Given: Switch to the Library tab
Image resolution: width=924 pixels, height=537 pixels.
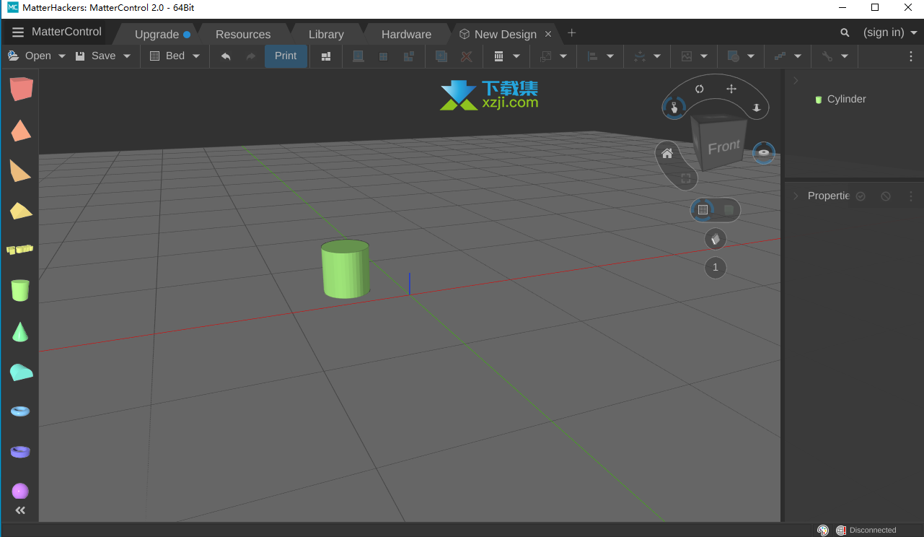Looking at the screenshot, I should pos(326,34).
